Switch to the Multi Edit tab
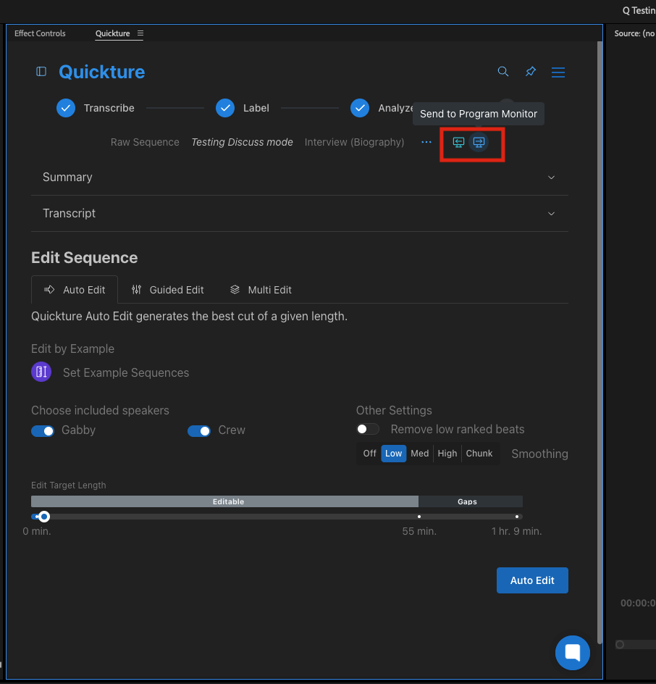 (x=261, y=290)
